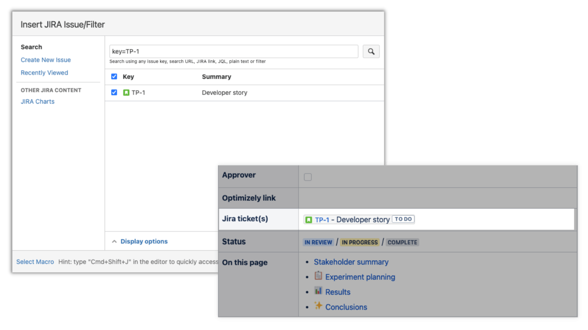
Task: Go to Experiment planning section
Action: pyautogui.click(x=360, y=277)
